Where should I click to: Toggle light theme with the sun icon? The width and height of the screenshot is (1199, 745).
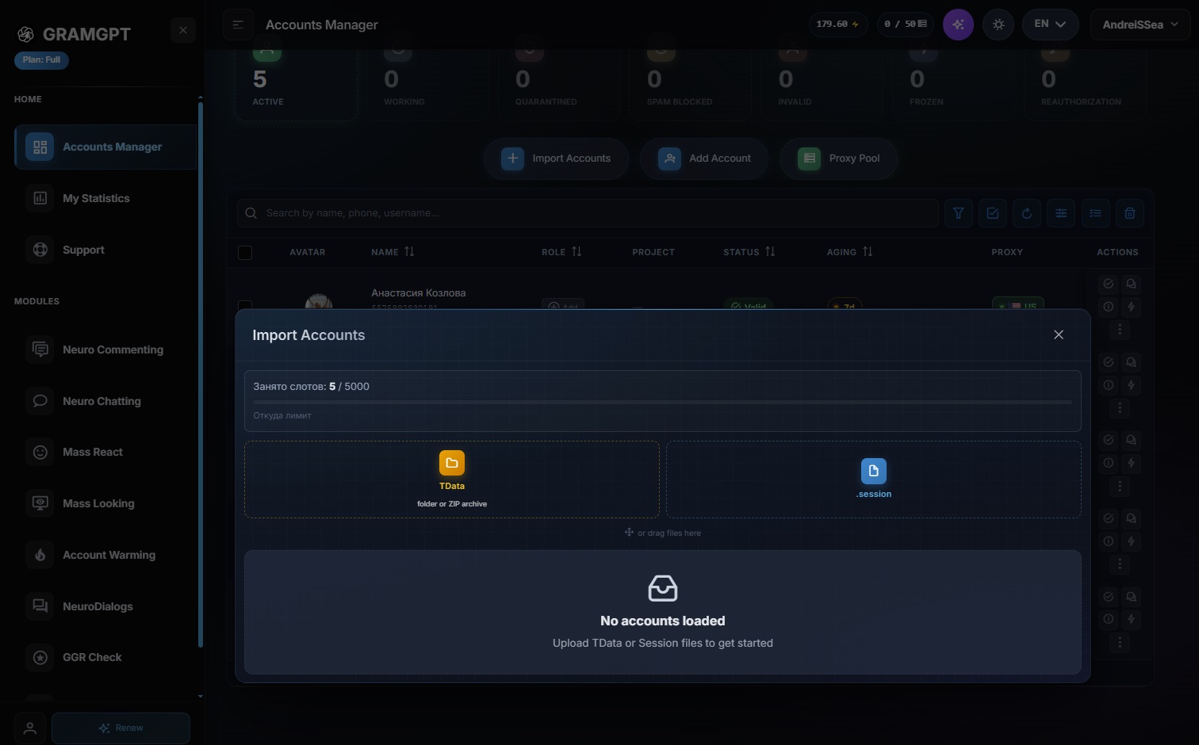tap(998, 25)
